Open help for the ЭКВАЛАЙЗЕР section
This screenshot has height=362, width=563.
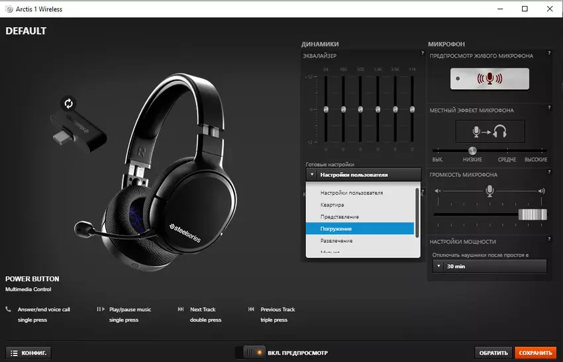(422, 53)
